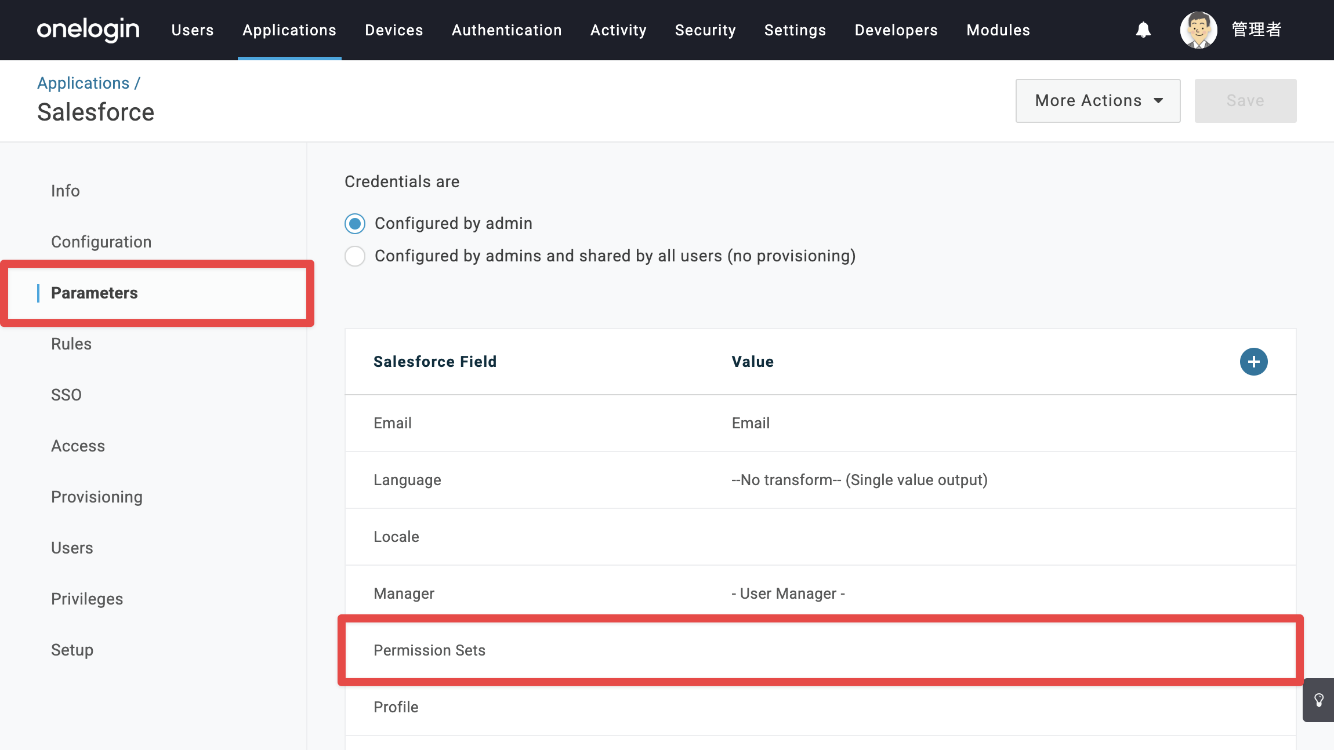Open the Manager parameter row
Viewport: 1334px width, 750px height.
(821, 594)
